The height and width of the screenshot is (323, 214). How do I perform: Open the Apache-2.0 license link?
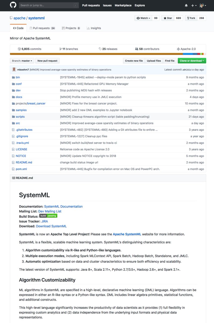186,49
